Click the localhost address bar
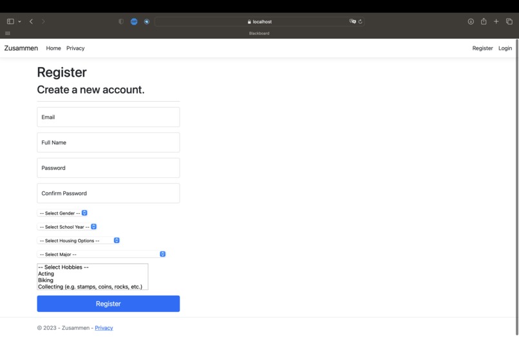The width and height of the screenshot is (519, 337). pyautogui.click(x=259, y=21)
